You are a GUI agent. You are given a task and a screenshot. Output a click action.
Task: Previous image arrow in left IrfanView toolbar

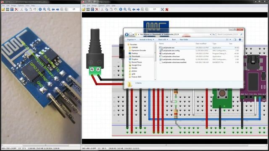tap(53, 9)
